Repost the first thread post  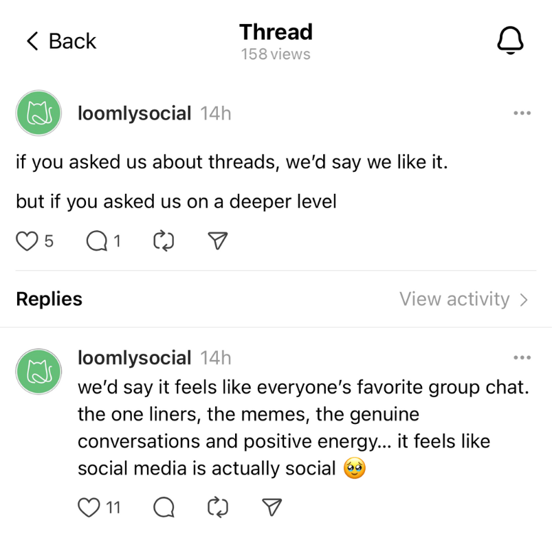click(163, 241)
